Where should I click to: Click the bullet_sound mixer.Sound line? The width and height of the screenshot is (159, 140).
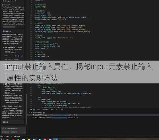pyautogui.click(x=54, y=38)
